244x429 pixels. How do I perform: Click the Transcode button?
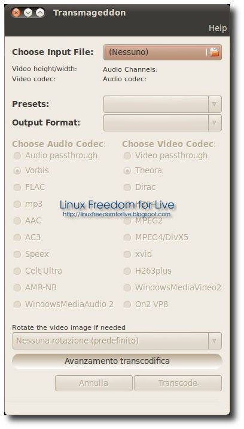coord(178,384)
